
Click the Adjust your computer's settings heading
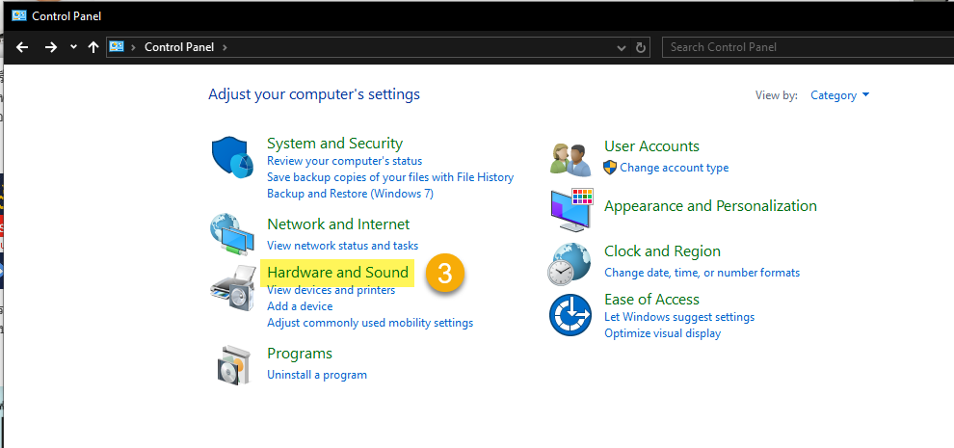[x=314, y=94]
